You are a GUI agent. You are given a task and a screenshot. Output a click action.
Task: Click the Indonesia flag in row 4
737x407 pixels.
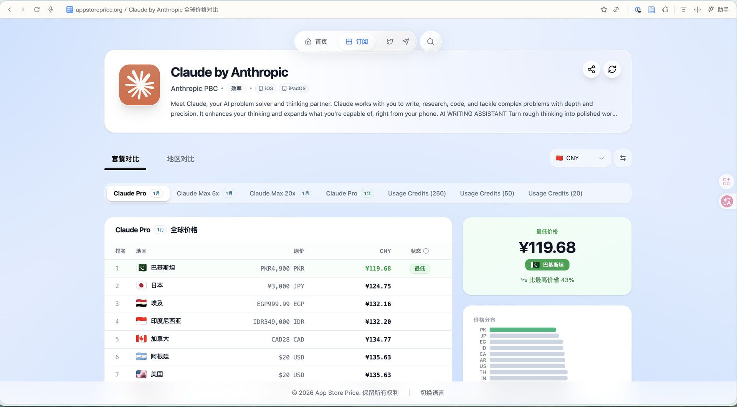141,321
